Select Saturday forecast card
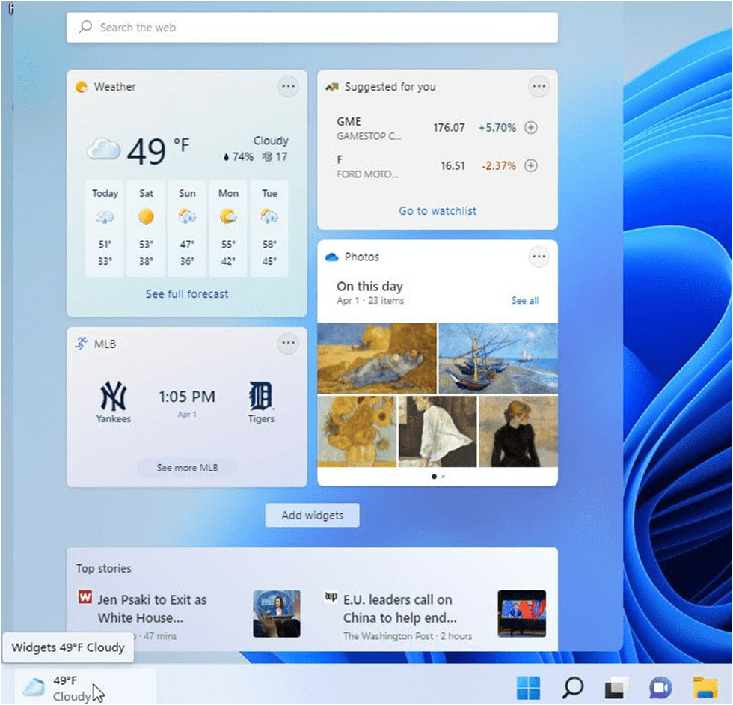Image resolution: width=733 pixels, height=705 pixels. click(146, 228)
